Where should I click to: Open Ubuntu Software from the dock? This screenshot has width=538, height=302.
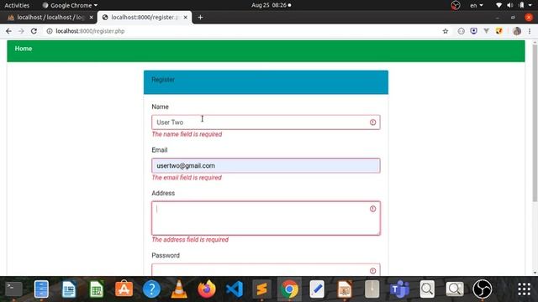pos(124,289)
